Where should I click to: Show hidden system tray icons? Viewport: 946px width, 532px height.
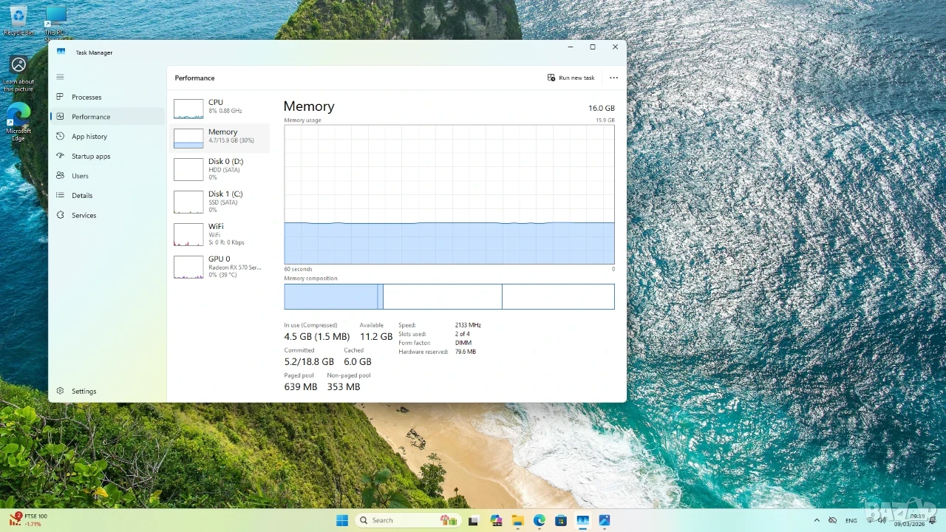[817, 520]
